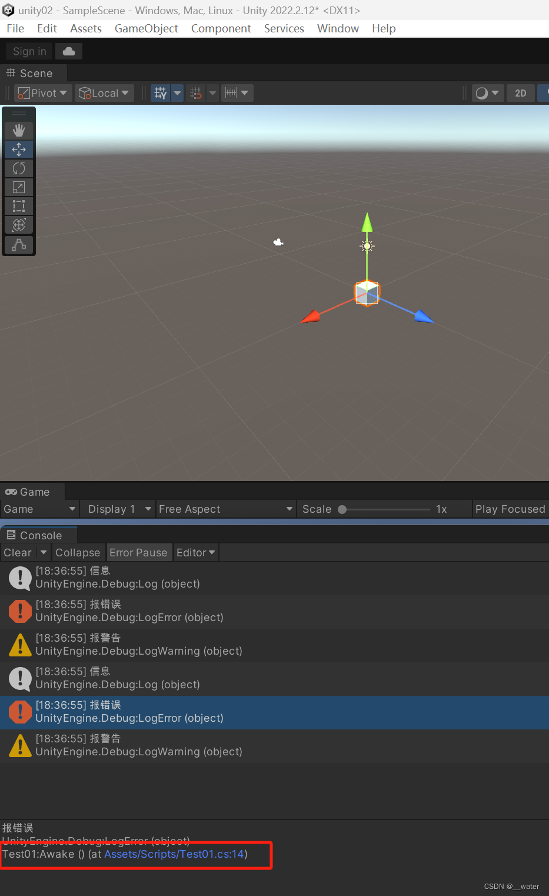This screenshot has width=549, height=896.
Task: Open the Local coordinate space dropdown
Action: coord(104,92)
